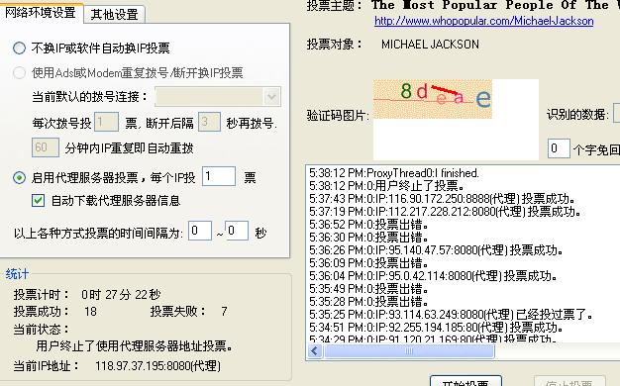Click status text 用户终止了使用代理服务器地址投票

[135, 346]
